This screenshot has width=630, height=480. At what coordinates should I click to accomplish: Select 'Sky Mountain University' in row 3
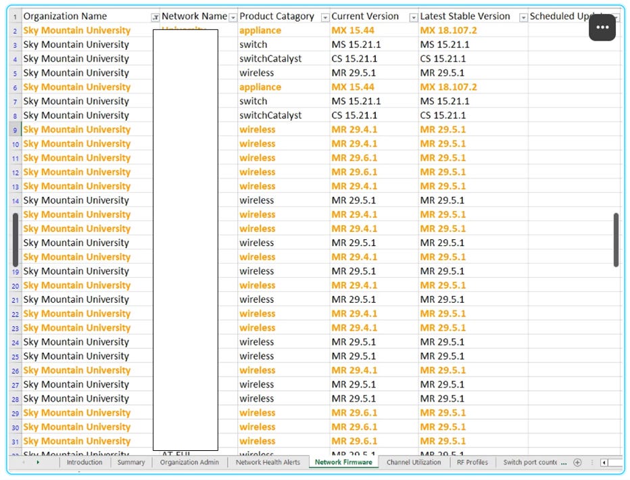[87, 45]
